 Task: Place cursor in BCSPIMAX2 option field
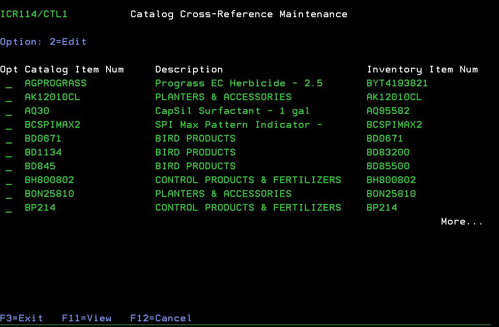[9, 125]
